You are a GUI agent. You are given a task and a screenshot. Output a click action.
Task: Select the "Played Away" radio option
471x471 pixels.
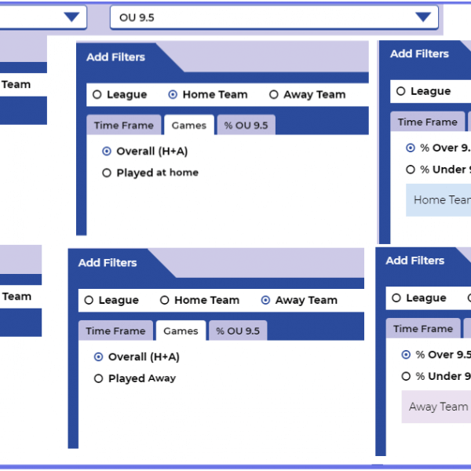pyautogui.click(x=99, y=378)
